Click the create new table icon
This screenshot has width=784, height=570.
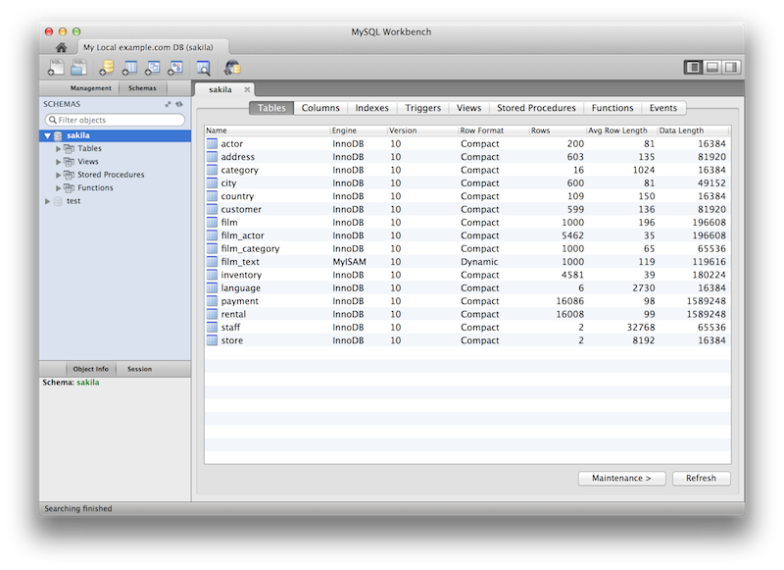[129, 68]
